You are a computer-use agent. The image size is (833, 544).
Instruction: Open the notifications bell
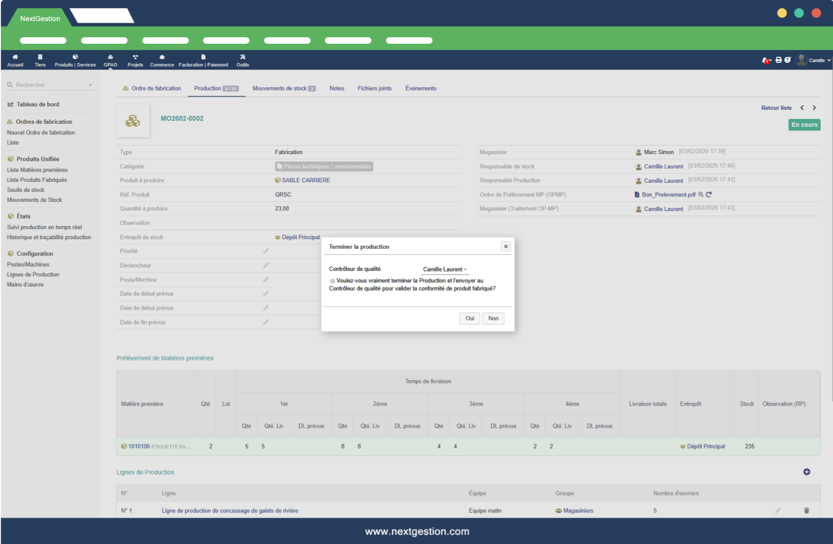765,60
